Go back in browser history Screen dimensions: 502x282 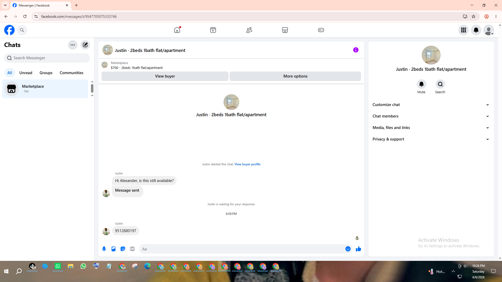click(x=6, y=16)
